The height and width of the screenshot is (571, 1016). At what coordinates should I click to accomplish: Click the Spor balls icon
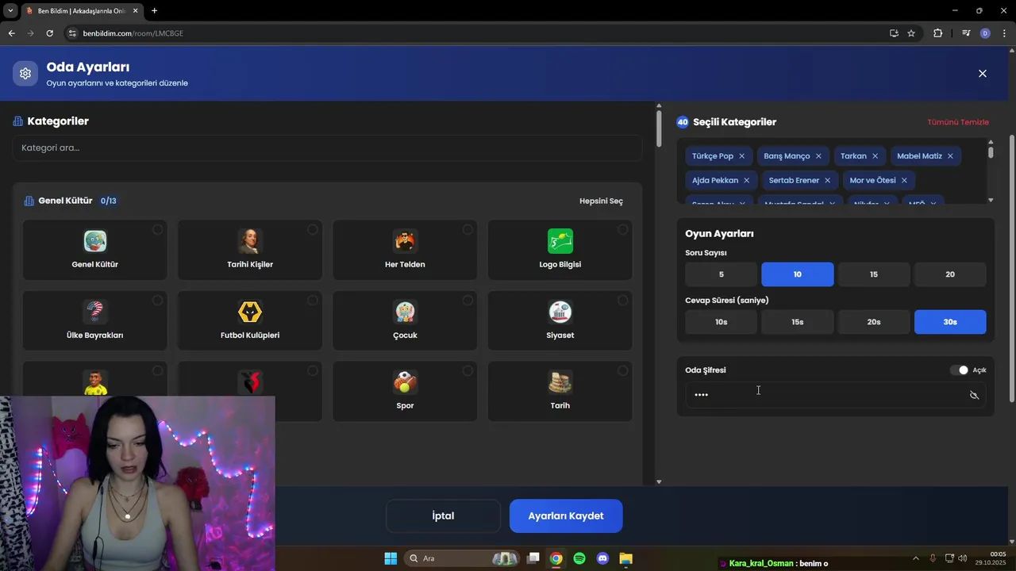405,382
